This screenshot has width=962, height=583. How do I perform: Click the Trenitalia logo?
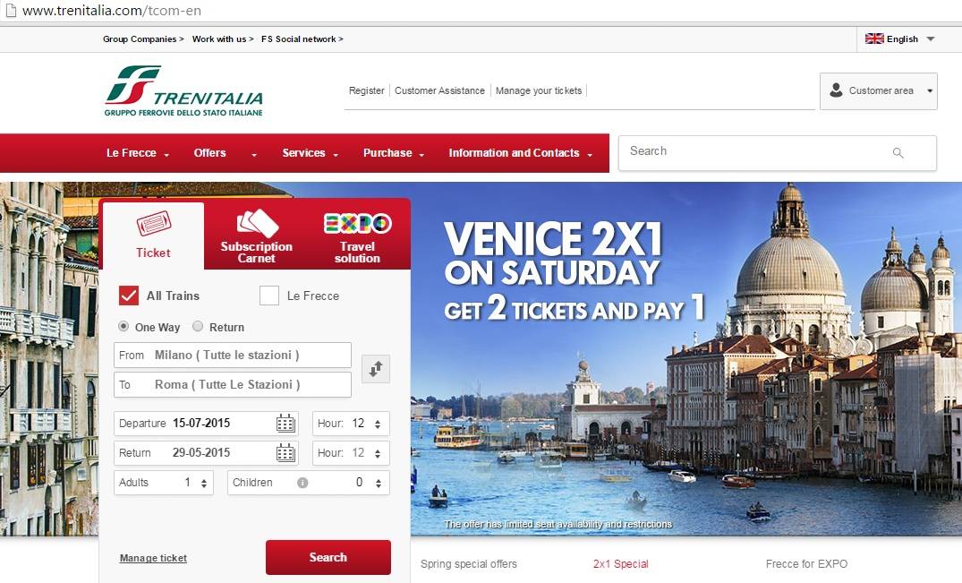click(x=183, y=90)
